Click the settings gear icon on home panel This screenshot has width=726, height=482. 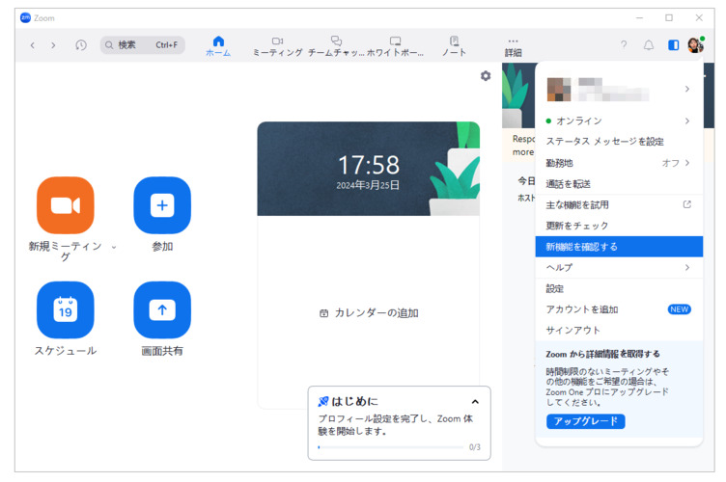point(485,76)
